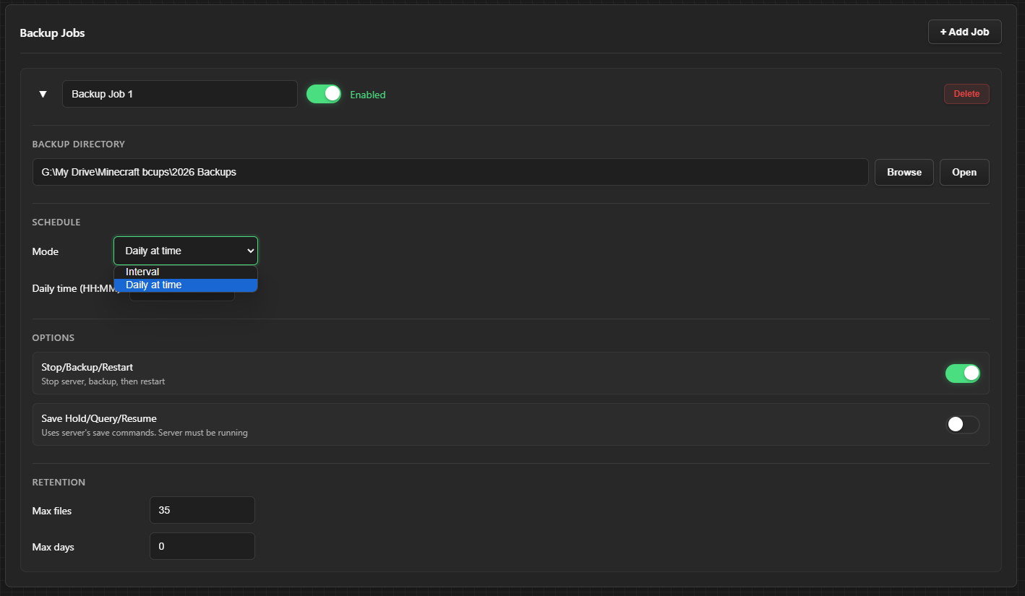Viewport: 1025px width, 596px height.
Task: Click the Mode dropdown box
Action: point(185,251)
